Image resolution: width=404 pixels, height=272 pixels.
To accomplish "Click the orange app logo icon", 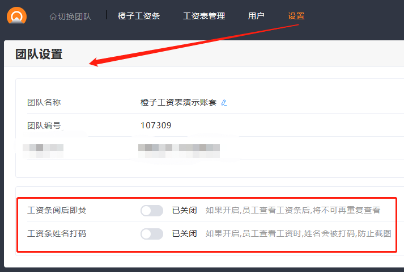I will click(x=16, y=15).
